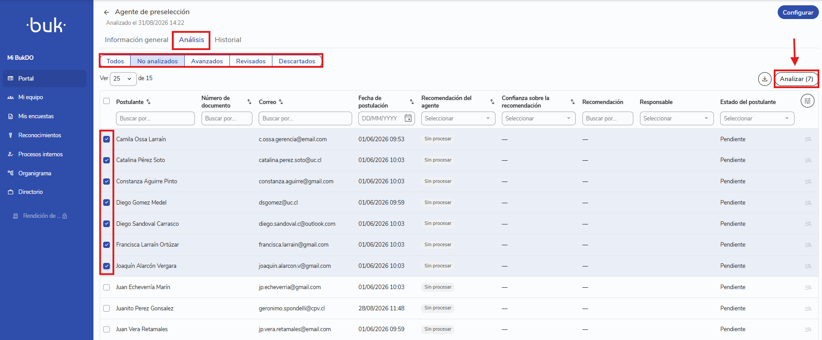Click the back arrow next to Agente de preselección
Screen dimensions: 822x340
click(x=106, y=12)
